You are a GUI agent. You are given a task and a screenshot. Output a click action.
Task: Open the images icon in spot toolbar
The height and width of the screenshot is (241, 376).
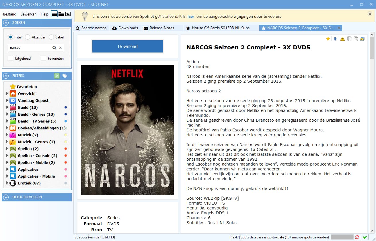(362, 39)
